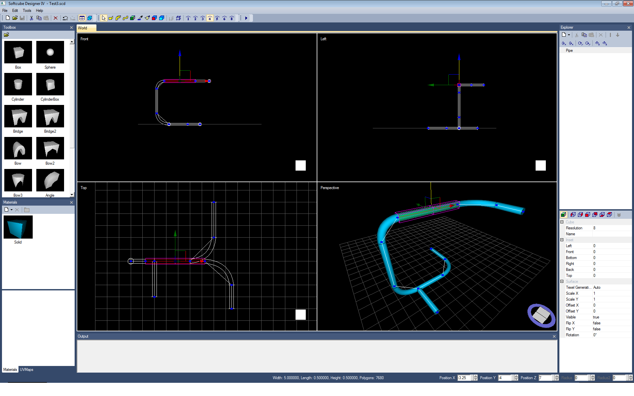Open the folder icon in Toolbox
Screen dimensions: 634x396
(x=6, y=35)
